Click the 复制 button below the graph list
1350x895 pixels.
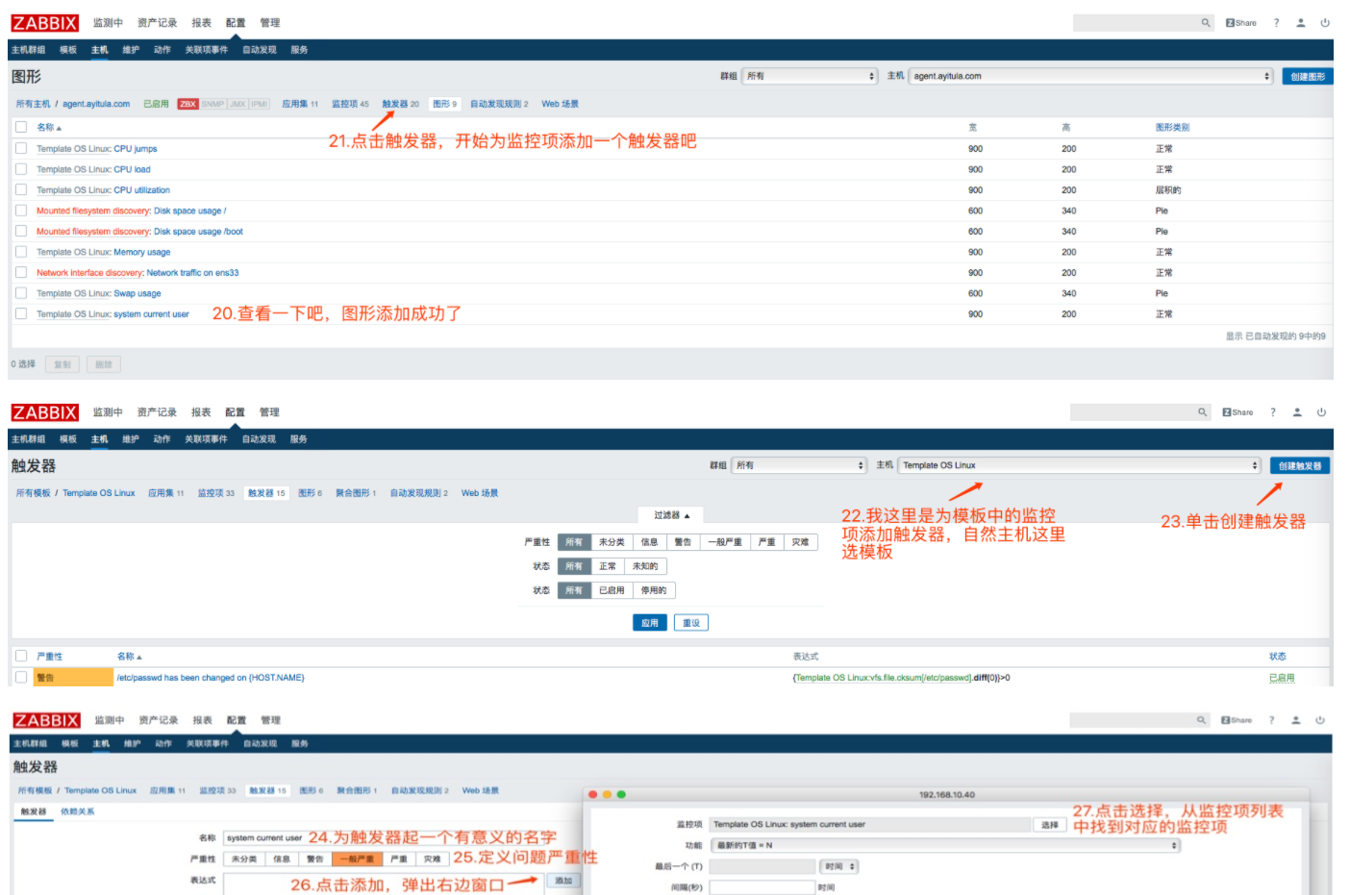(62, 364)
